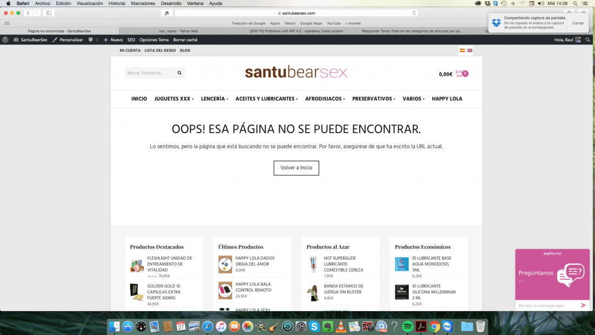Open the Hola, Raul account menu
The height and width of the screenshot is (335, 595).
pyautogui.click(x=567, y=40)
